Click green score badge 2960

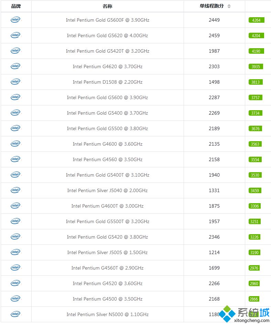coord(254,283)
